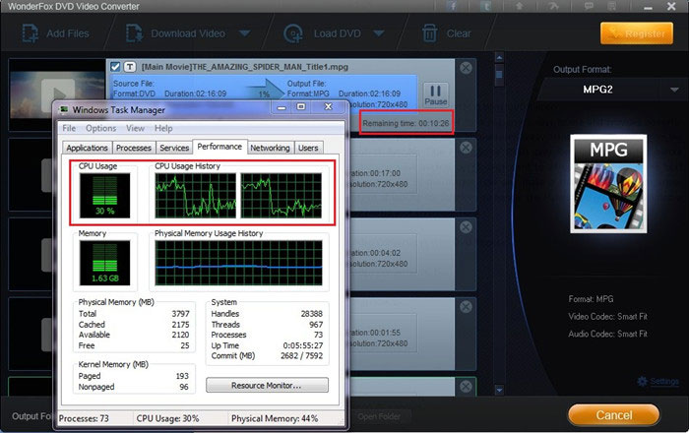The height and width of the screenshot is (433, 689).
Task: Click the Resource Monitor button
Action: [x=267, y=385]
